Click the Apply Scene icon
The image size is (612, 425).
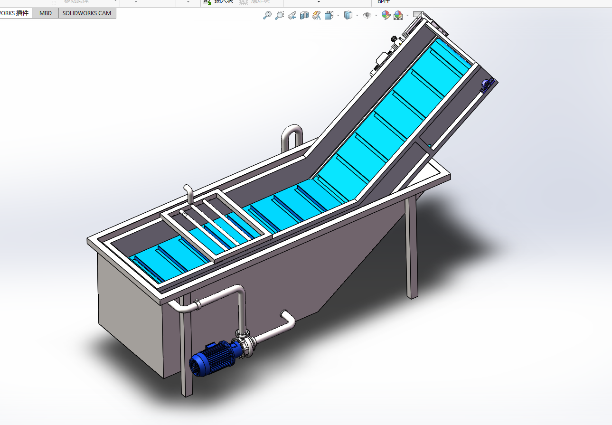398,15
